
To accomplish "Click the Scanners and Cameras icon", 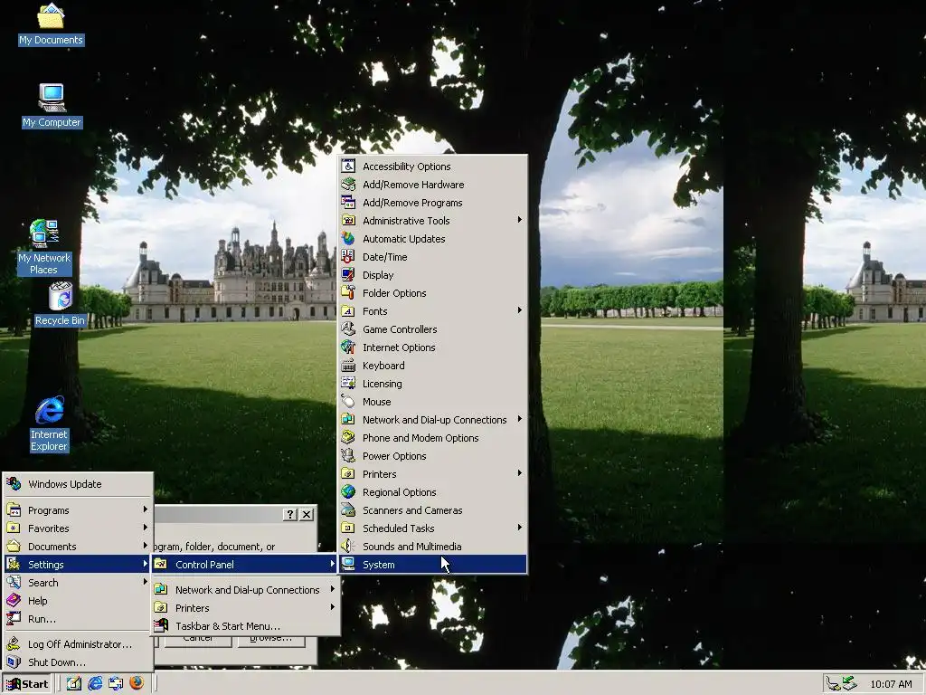I will [348, 510].
